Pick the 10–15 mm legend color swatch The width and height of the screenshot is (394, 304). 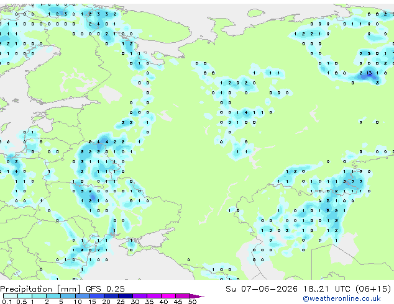[82, 296]
